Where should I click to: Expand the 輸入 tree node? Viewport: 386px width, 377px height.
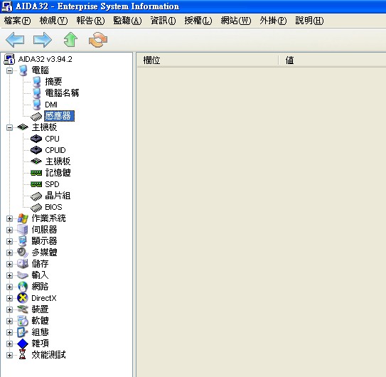coord(9,275)
